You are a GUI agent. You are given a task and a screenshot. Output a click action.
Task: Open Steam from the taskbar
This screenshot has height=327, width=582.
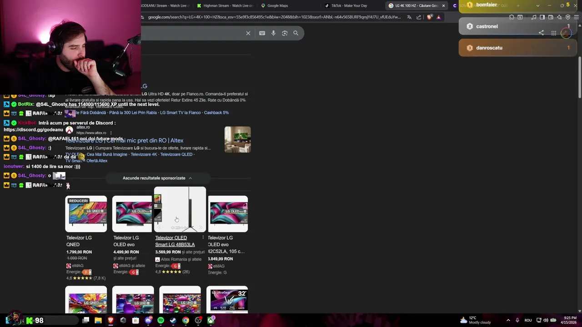173,320
